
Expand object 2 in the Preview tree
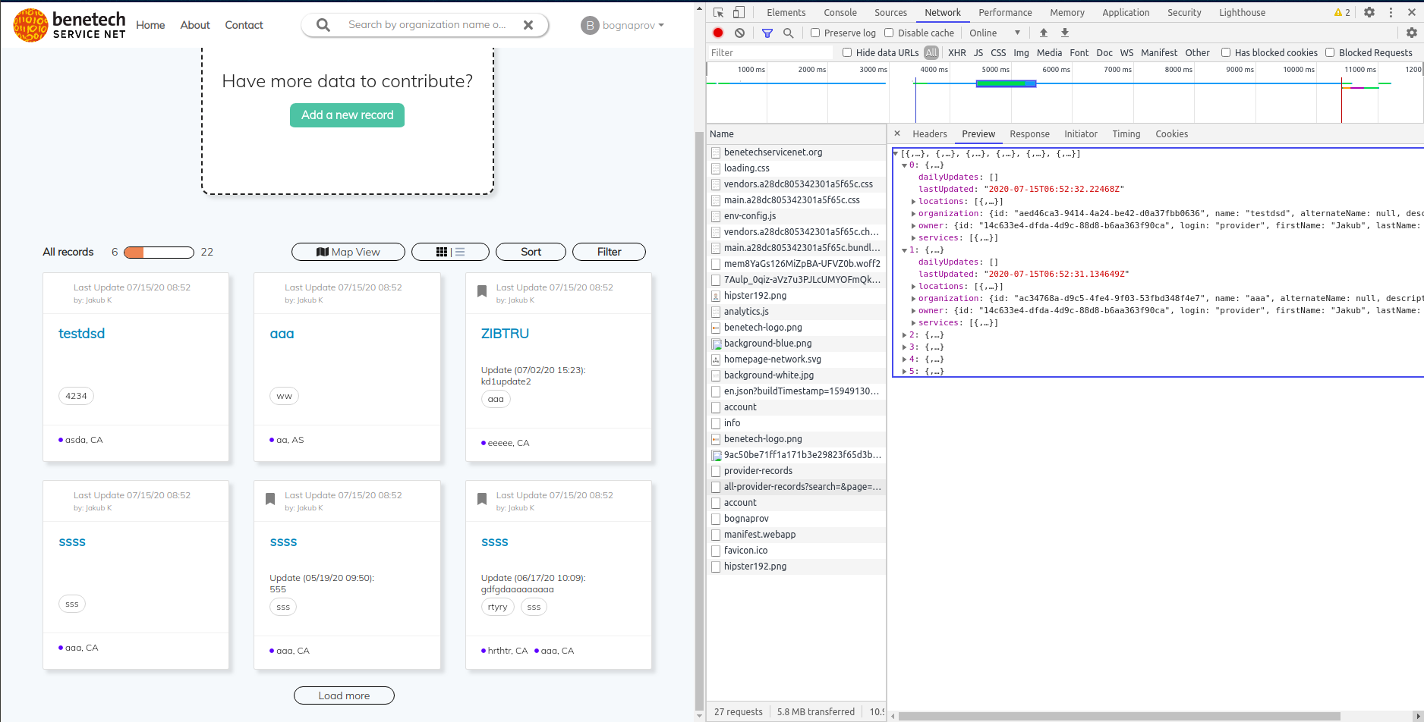point(904,334)
